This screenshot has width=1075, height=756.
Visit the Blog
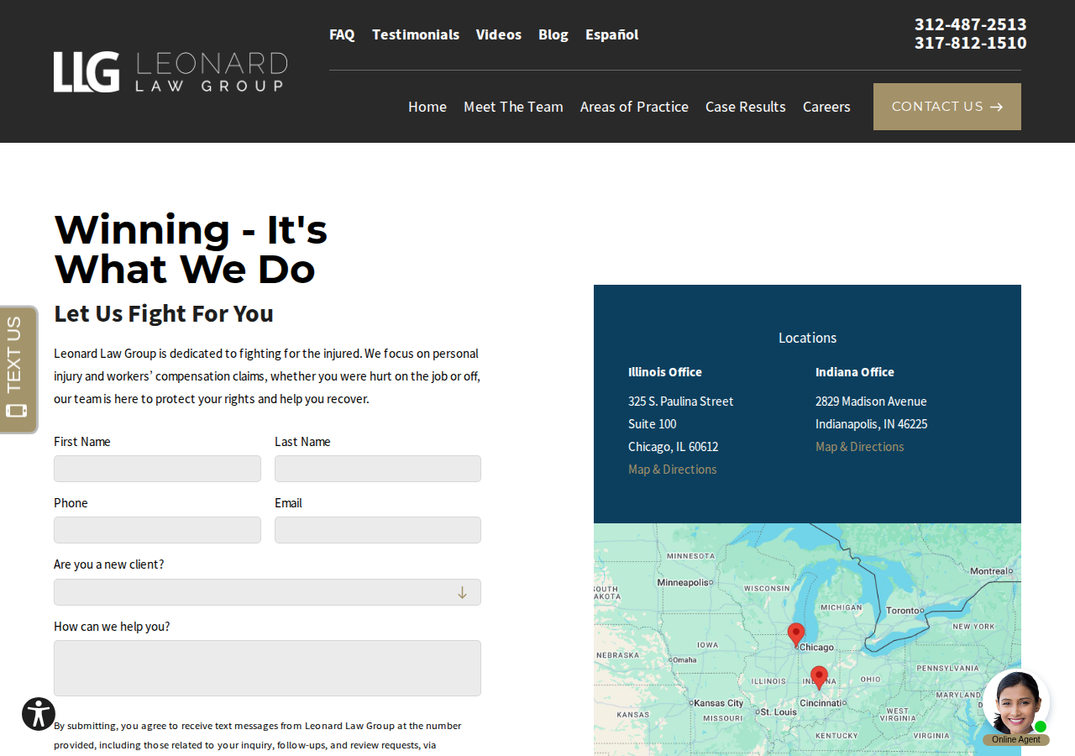tap(553, 34)
